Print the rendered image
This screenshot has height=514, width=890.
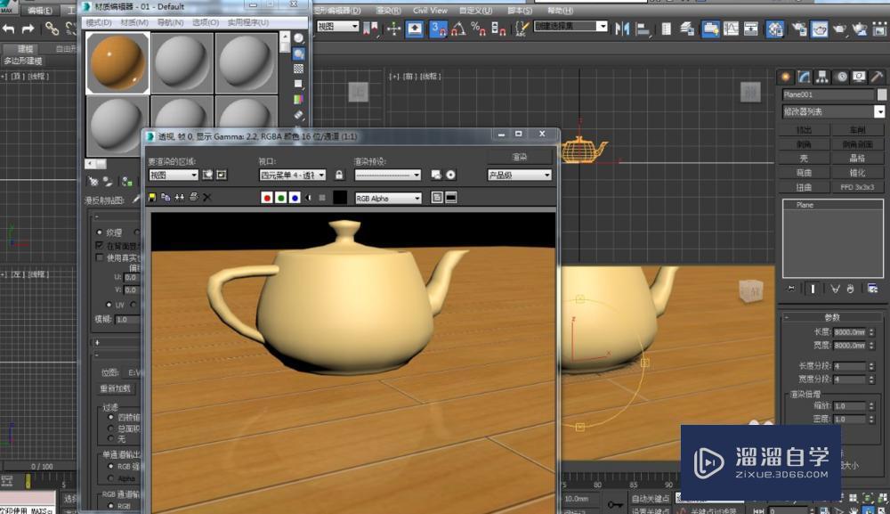click(x=193, y=197)
